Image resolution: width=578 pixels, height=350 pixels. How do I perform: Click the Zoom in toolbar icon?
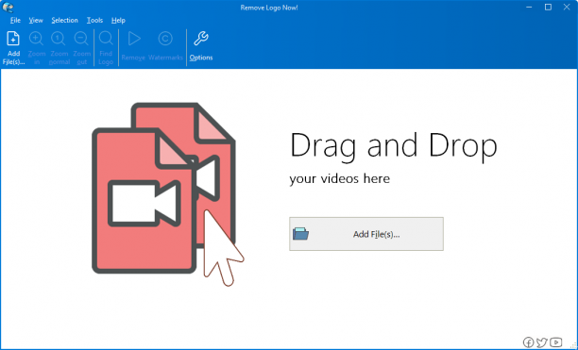tap(36, 39)
